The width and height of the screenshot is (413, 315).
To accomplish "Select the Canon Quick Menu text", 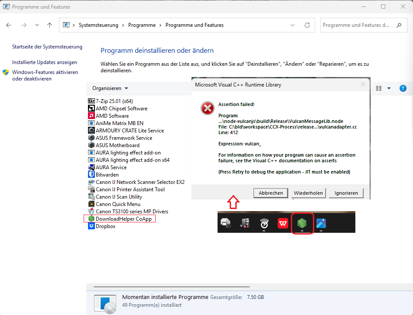I will [x=118, y=204].
